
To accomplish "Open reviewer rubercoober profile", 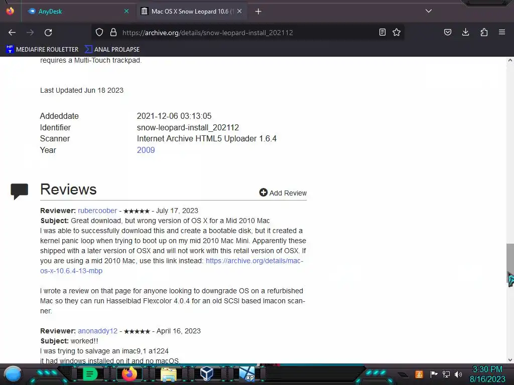I will [x=97, y=211].
